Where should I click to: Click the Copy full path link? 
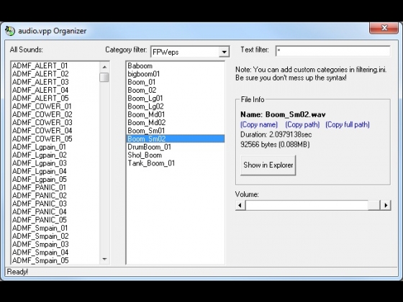coord(348,124)
